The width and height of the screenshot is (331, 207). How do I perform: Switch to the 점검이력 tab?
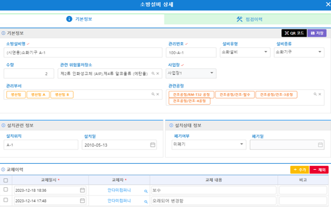click(x=248, y=19)
